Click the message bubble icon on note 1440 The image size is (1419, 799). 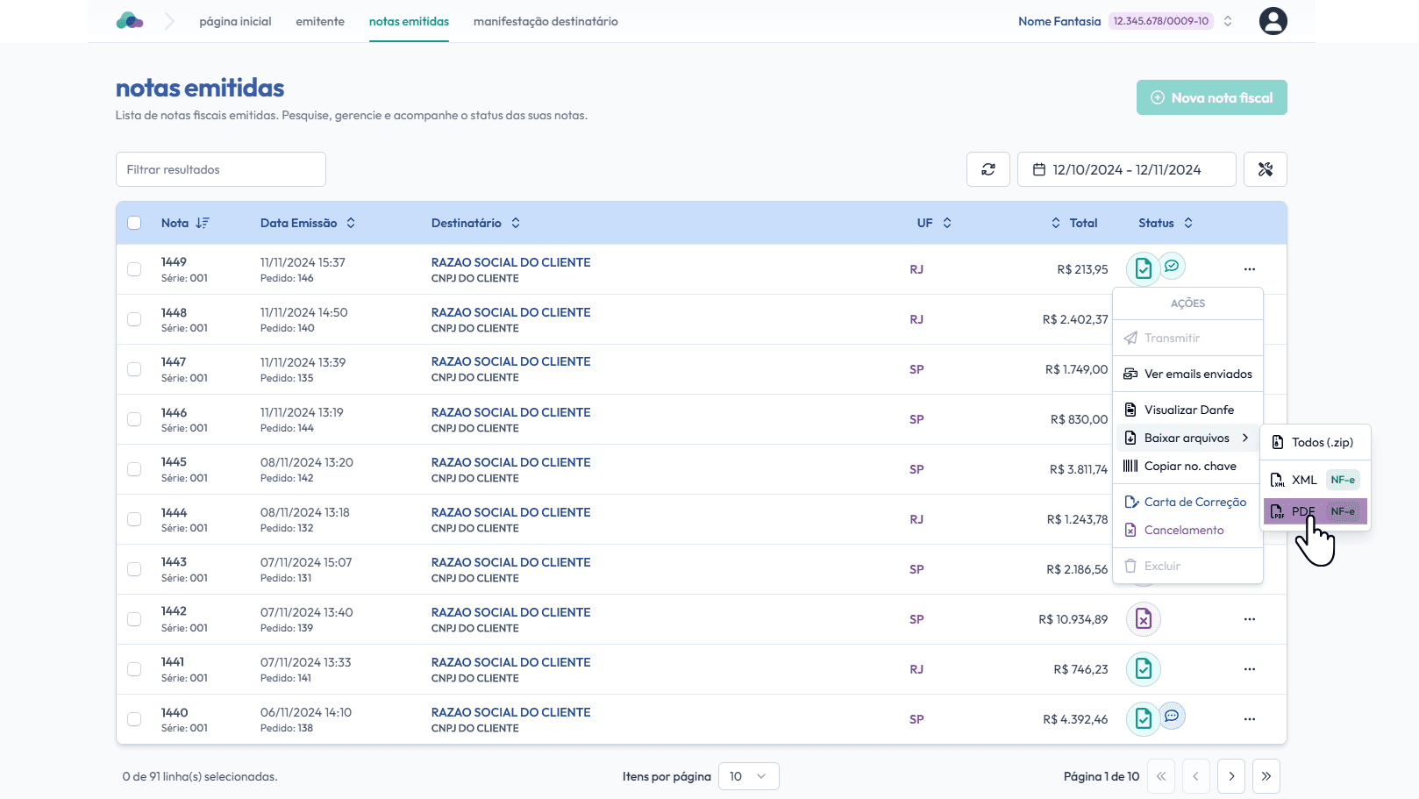click(x=1172, y=716)
